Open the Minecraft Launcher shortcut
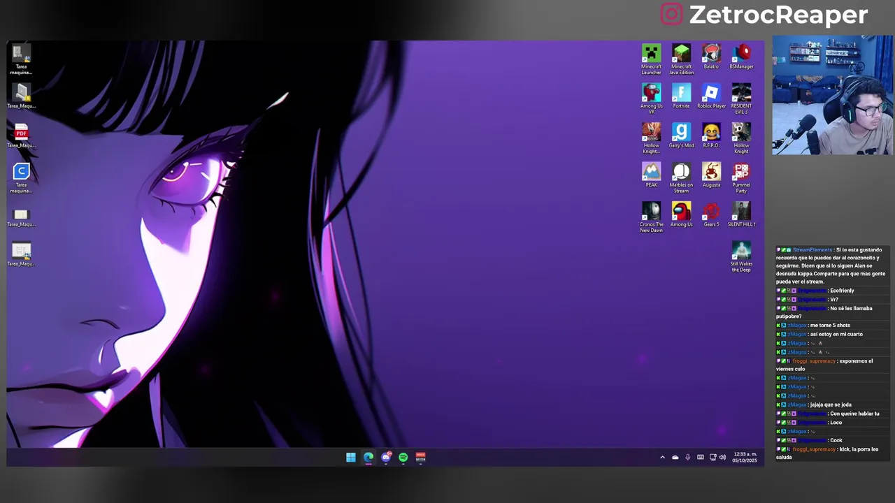895x503 pixels. click(x=651, y=59)
